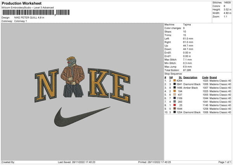Click 'Madeira Classic 40' in stop row 1
This screenshot has height=165, width=233.
(x=220, y=81)
